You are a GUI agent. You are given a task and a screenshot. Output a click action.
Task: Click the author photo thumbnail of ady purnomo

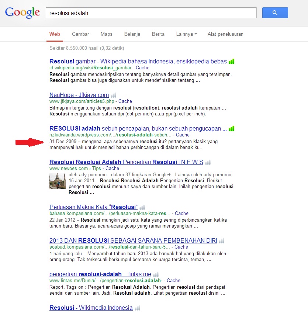(x=58, y=181)
